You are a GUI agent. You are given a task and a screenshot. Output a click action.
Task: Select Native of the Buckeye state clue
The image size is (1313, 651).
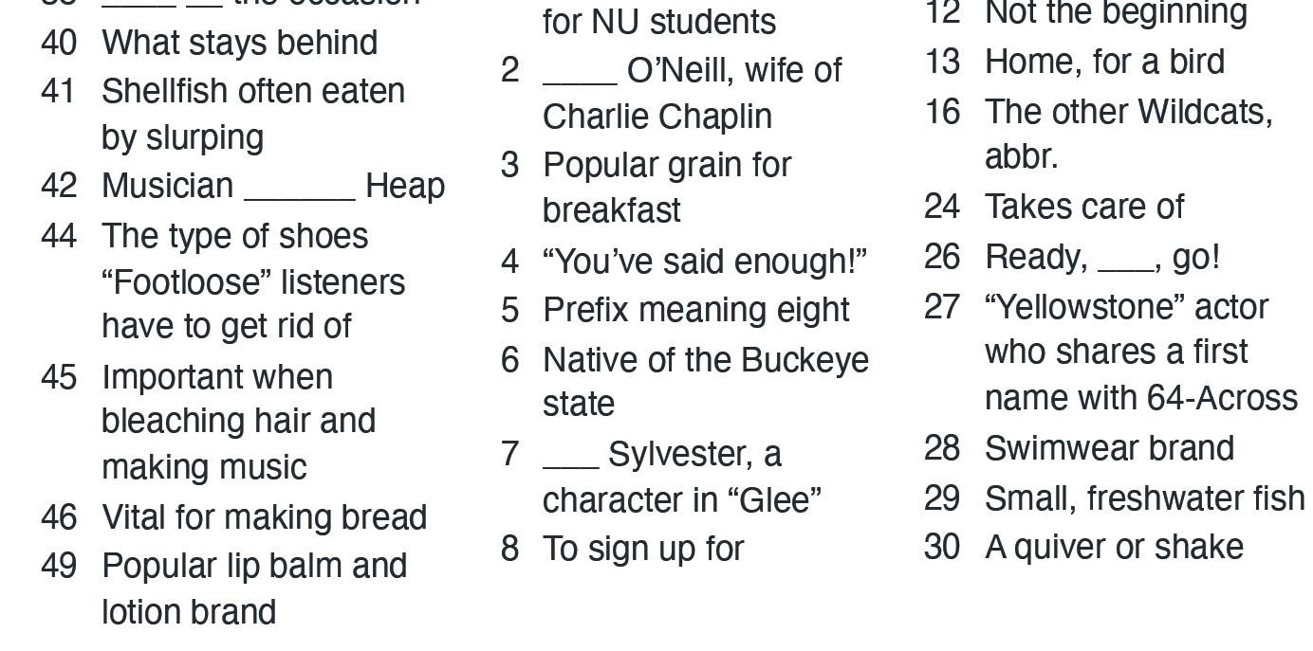click(685, 382)
